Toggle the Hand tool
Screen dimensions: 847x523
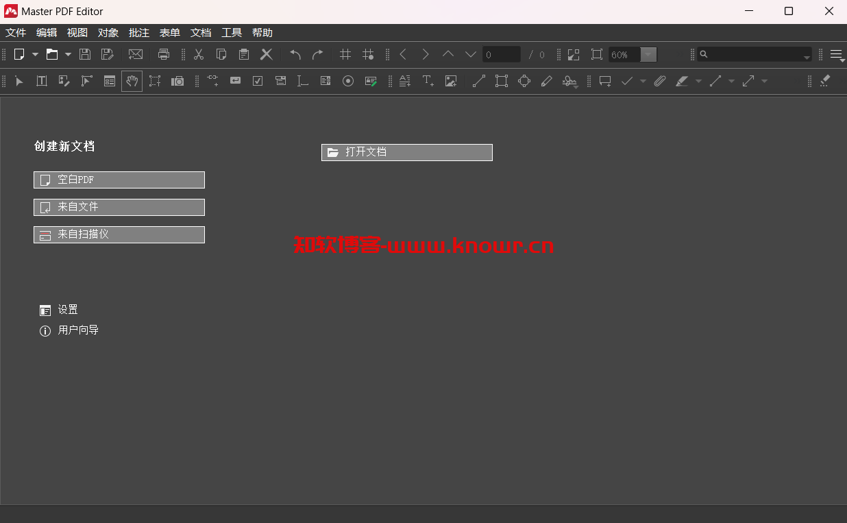(x=132, y=81)
